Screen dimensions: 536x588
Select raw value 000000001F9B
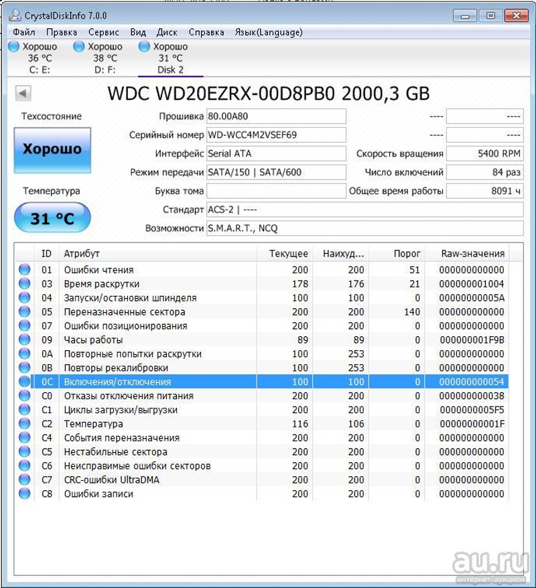click(x=472, y=340)
